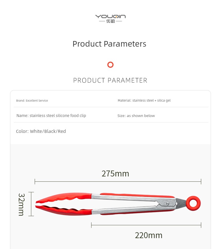This screenshot has height=249, width=221.
Task: Click the Name: stainless steel silicone food clip row
Action: tap(51, 116)
